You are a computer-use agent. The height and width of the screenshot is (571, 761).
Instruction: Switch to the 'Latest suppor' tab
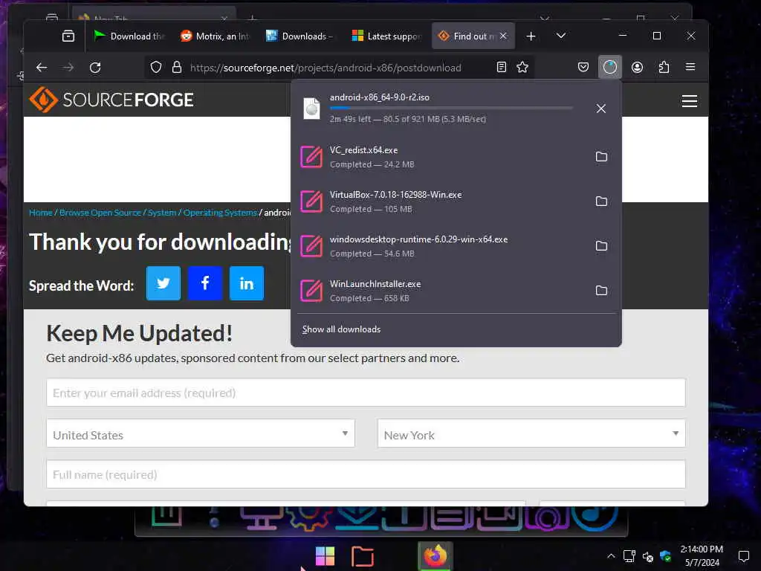[x=386, y=36]
